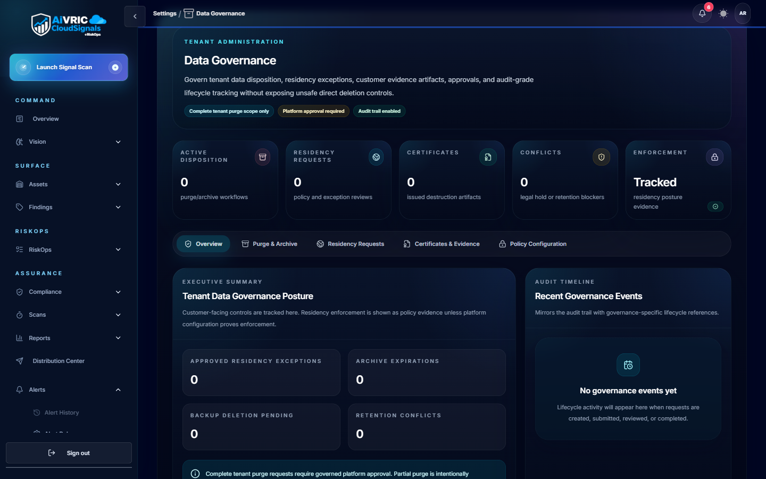Click the Retention Conflicts card
766x479 pixels.
point(427,427)
